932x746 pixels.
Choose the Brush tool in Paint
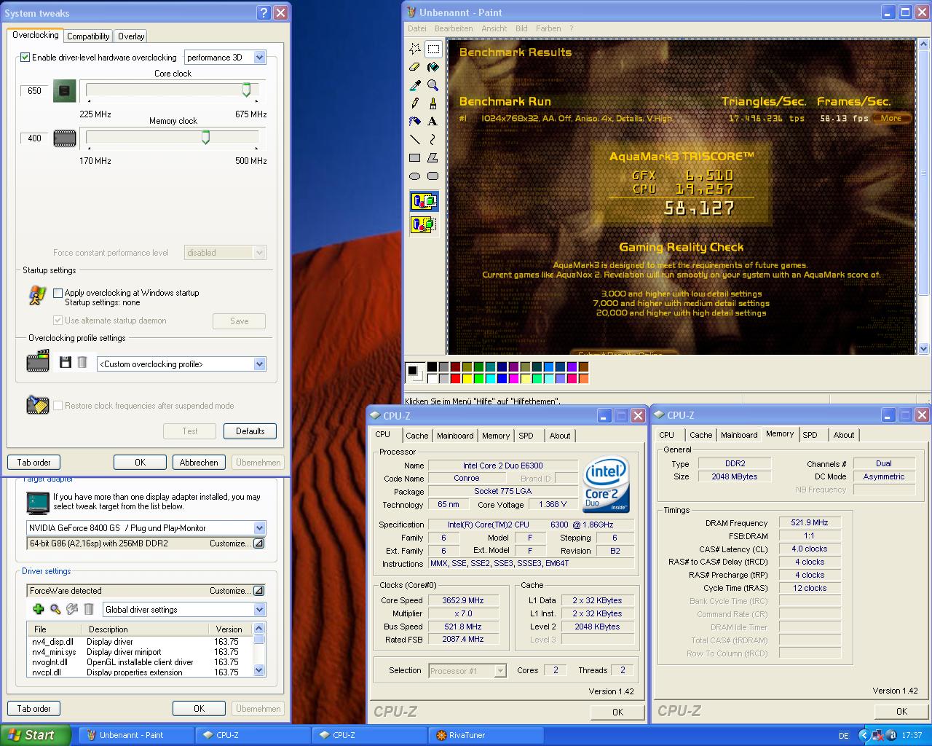pyautogui.click(x=433, y=103)
